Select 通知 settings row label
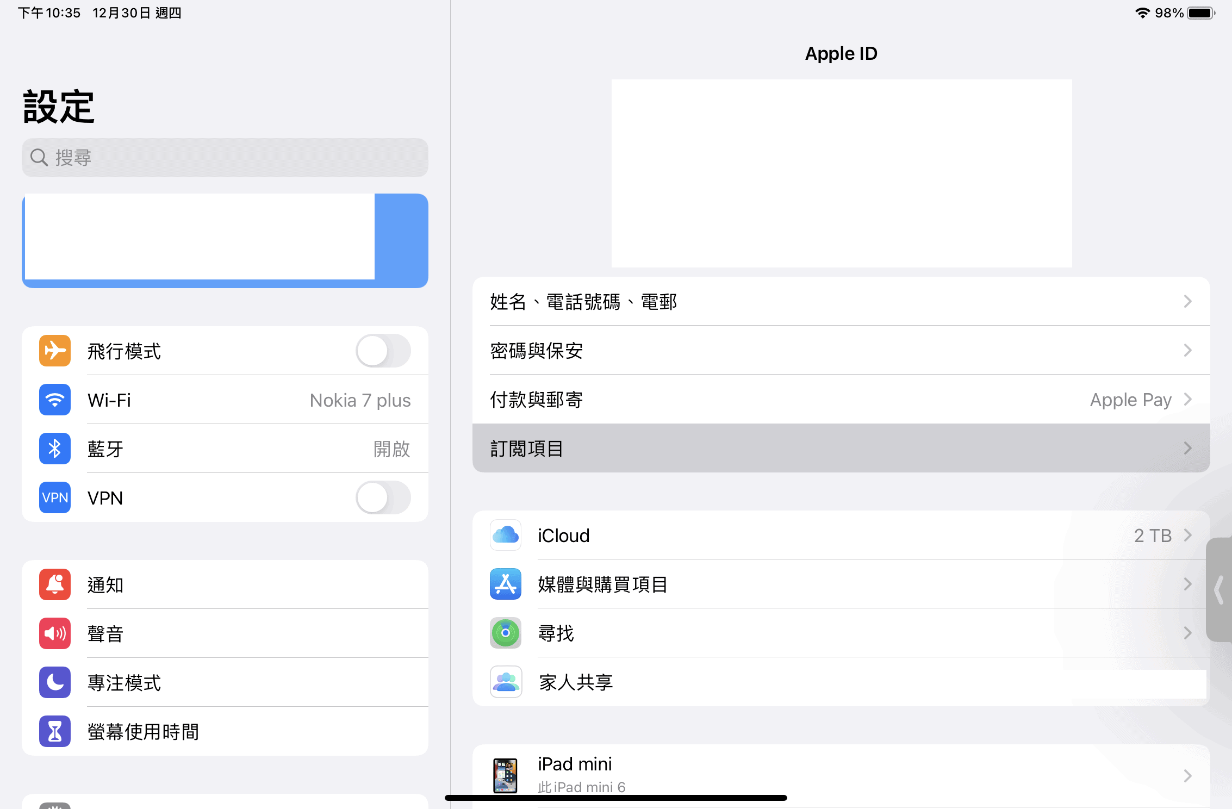1232x809 pixels. tap(105, 585)
